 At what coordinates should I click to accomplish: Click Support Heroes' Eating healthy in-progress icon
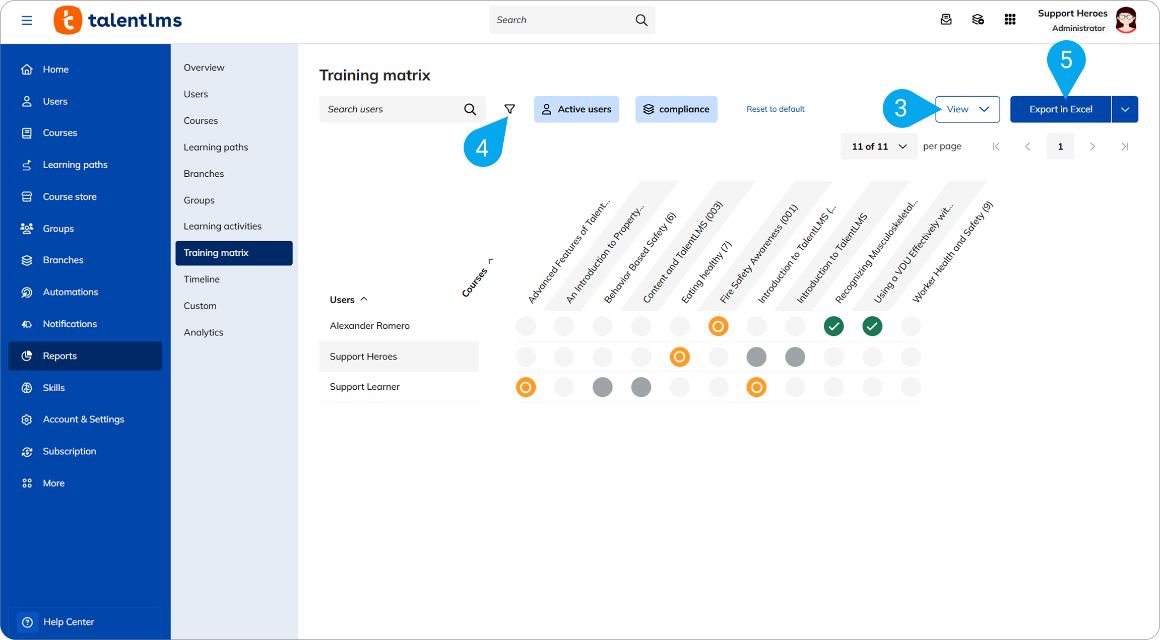click(679, 357)
